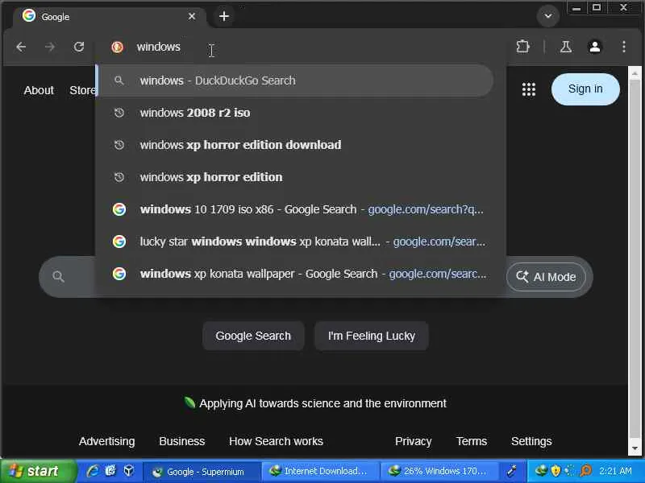The width and height of the screenshot is (645, 483).
Task: Click the cube icon in quick launch
Action: pos(129,471)
